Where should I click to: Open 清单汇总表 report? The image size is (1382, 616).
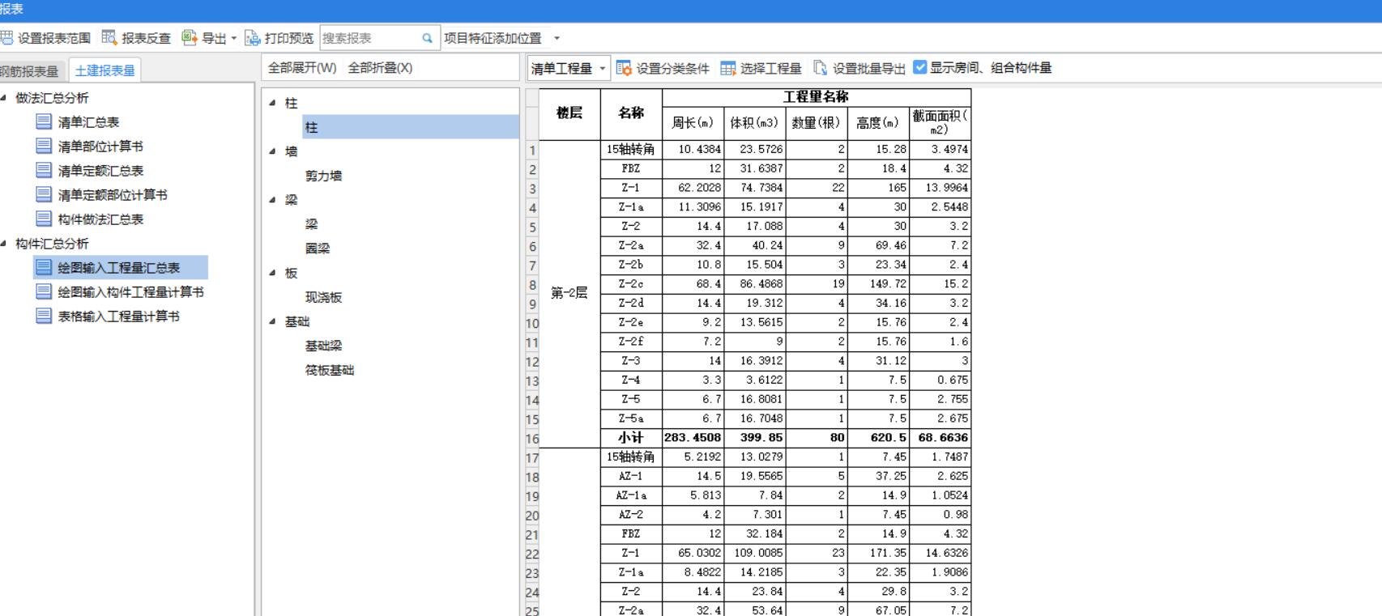[88, 122]
